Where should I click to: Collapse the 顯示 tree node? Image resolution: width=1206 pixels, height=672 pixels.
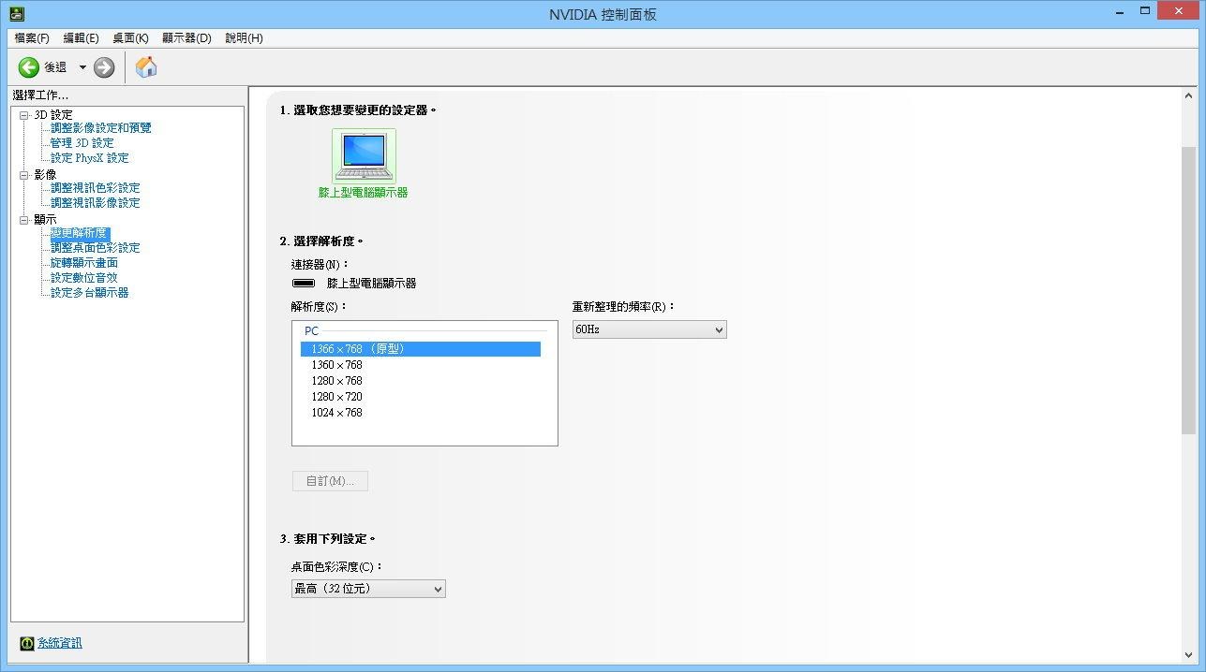click(24, 219)
